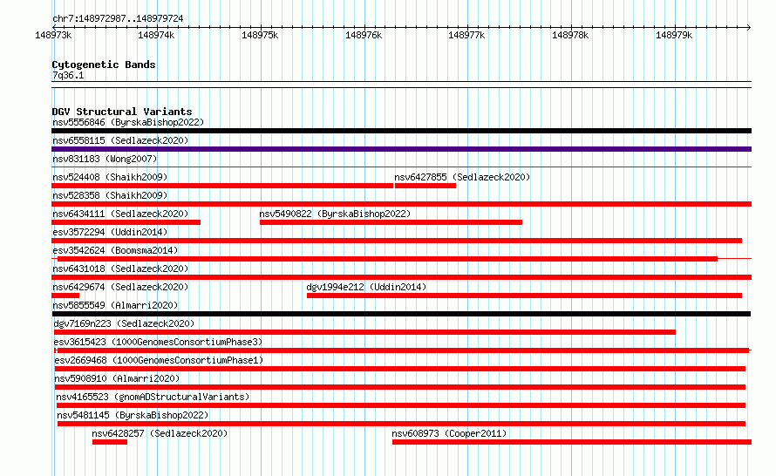Click the esv3542624 (Boomsma2014) label

pyautogui.click(x=115, y=250)
